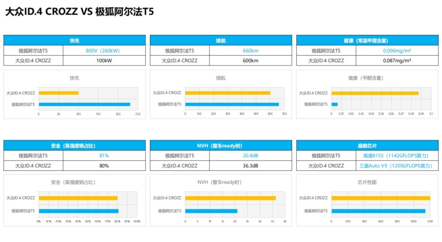Click the 健康（甲醛含量）chart title
Screen dimensions: 442x242
(366, 78)
